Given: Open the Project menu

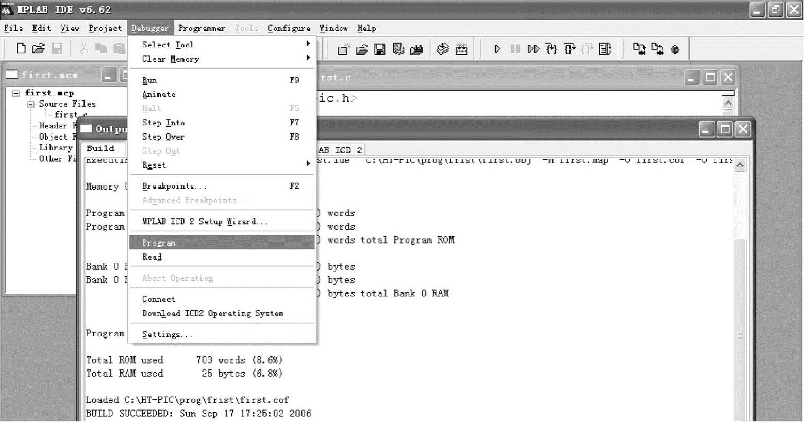Looking at the screenshot, I should 105,28.
